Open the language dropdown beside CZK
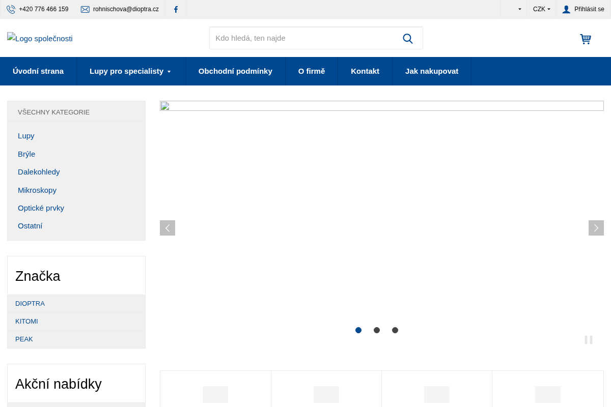The image size is (611, 407). pyautogui.click(x=514, y=9)
